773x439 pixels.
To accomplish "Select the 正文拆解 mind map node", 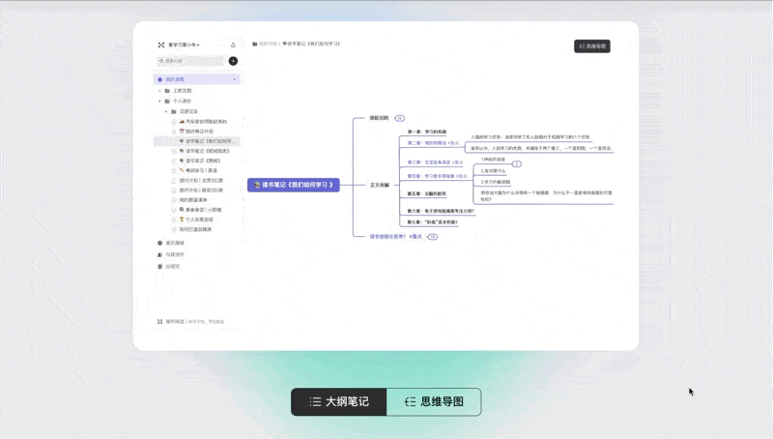I will click(379, 185).
